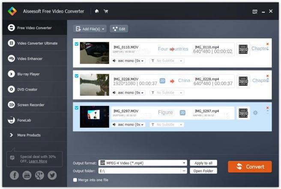Screen dimensions: 281x189
Task: Open the Twitter social icon
Action: 52,175
